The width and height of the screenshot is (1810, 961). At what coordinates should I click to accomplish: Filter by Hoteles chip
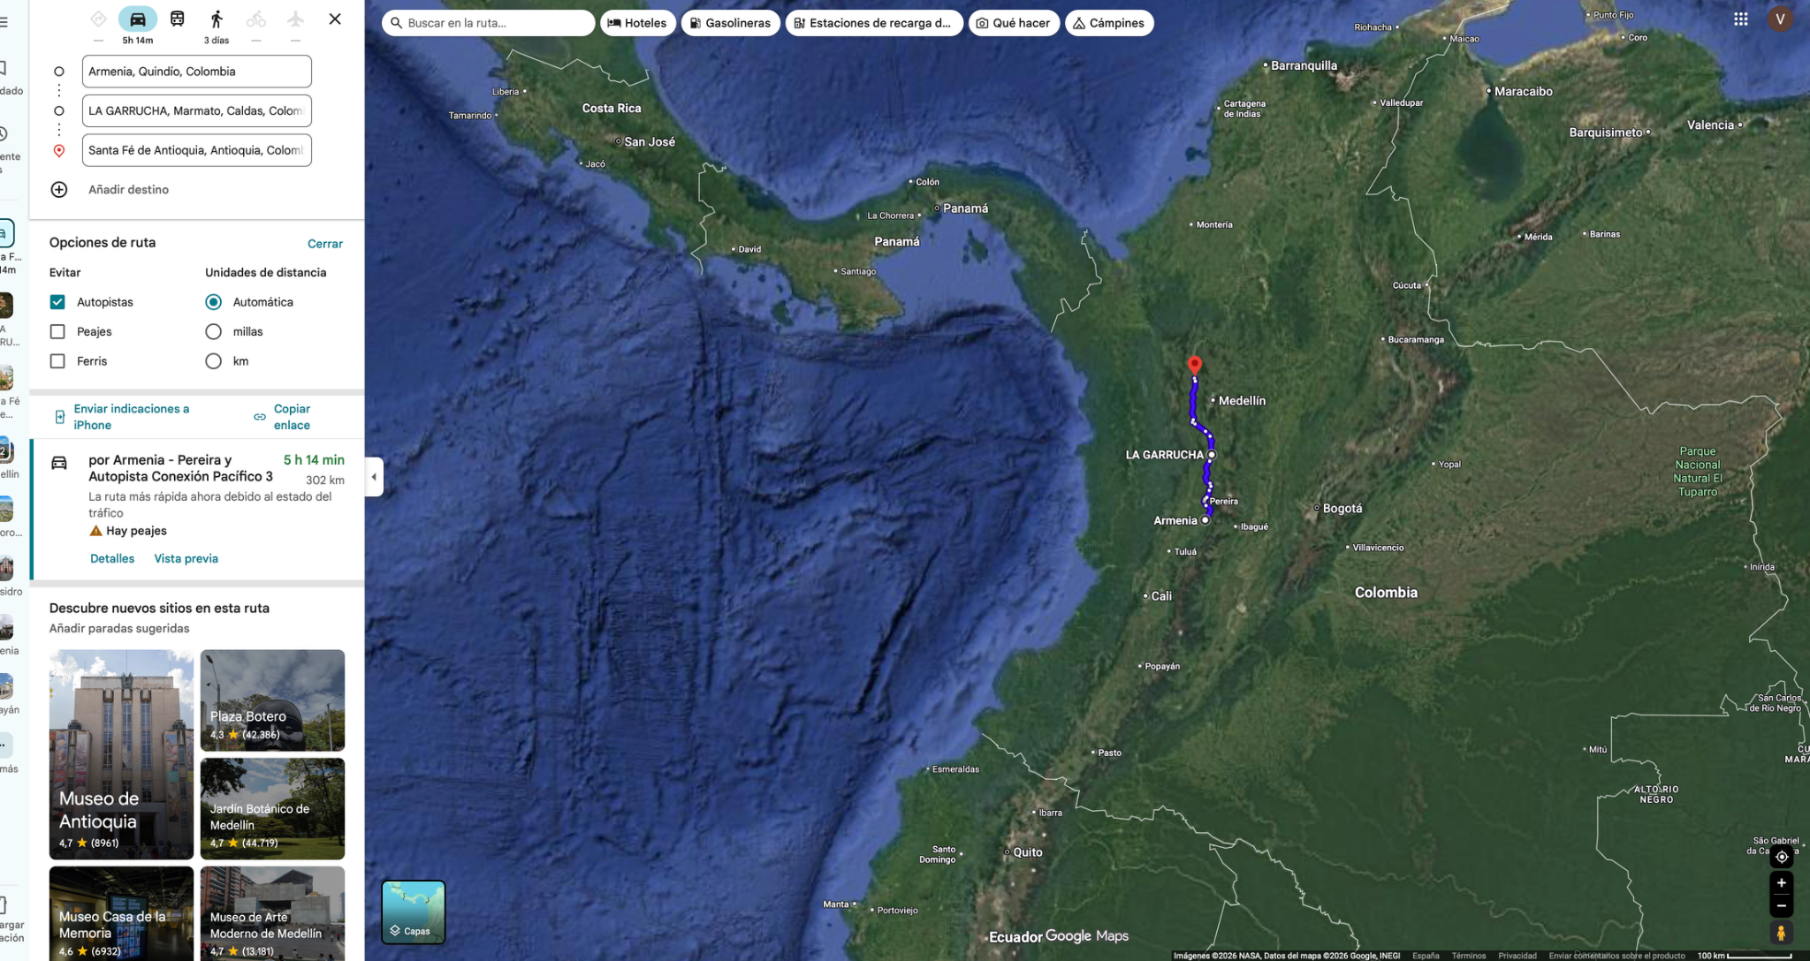(638, 23)
